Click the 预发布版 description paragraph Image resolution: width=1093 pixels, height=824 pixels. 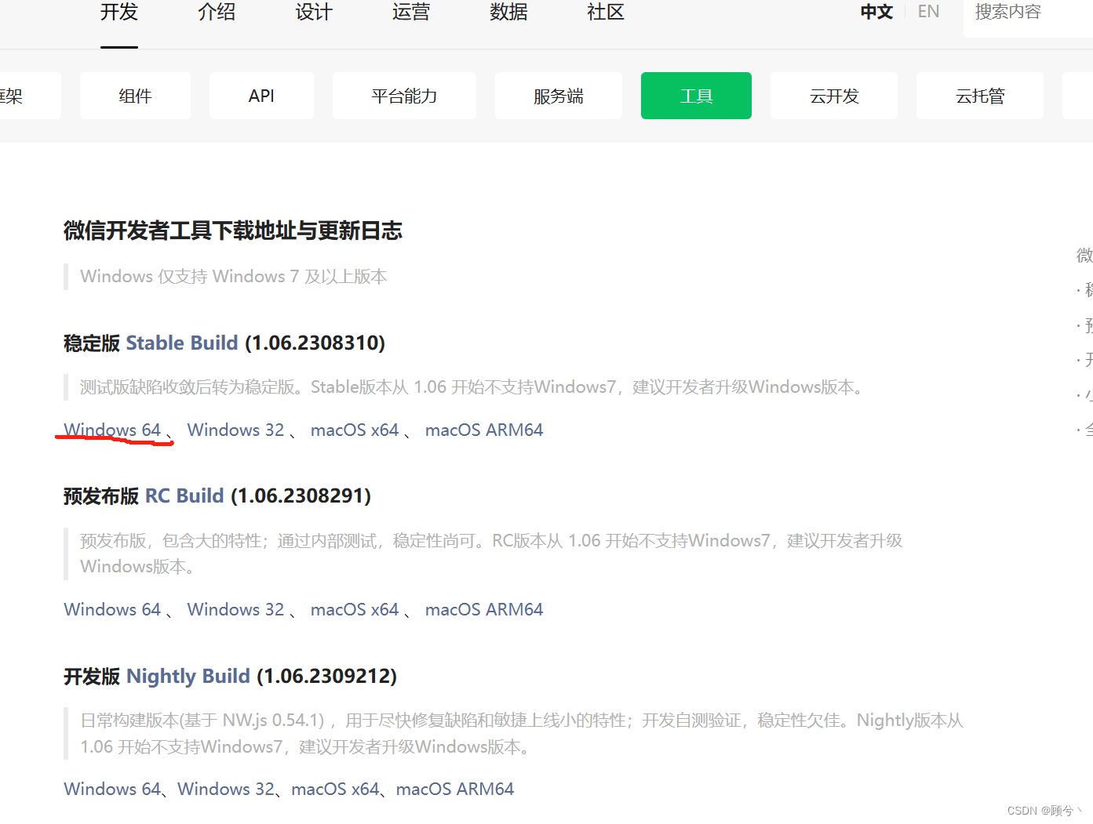pyautogui.click(x=491, y=554)
